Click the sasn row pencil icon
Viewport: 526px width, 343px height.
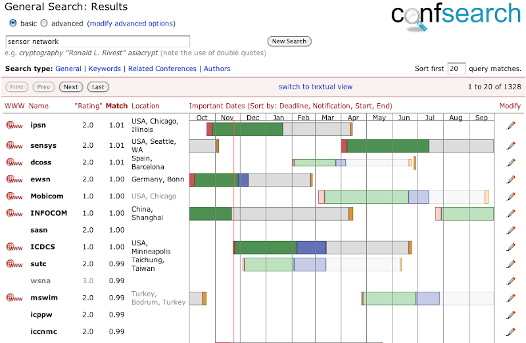(x=511, y=230)
